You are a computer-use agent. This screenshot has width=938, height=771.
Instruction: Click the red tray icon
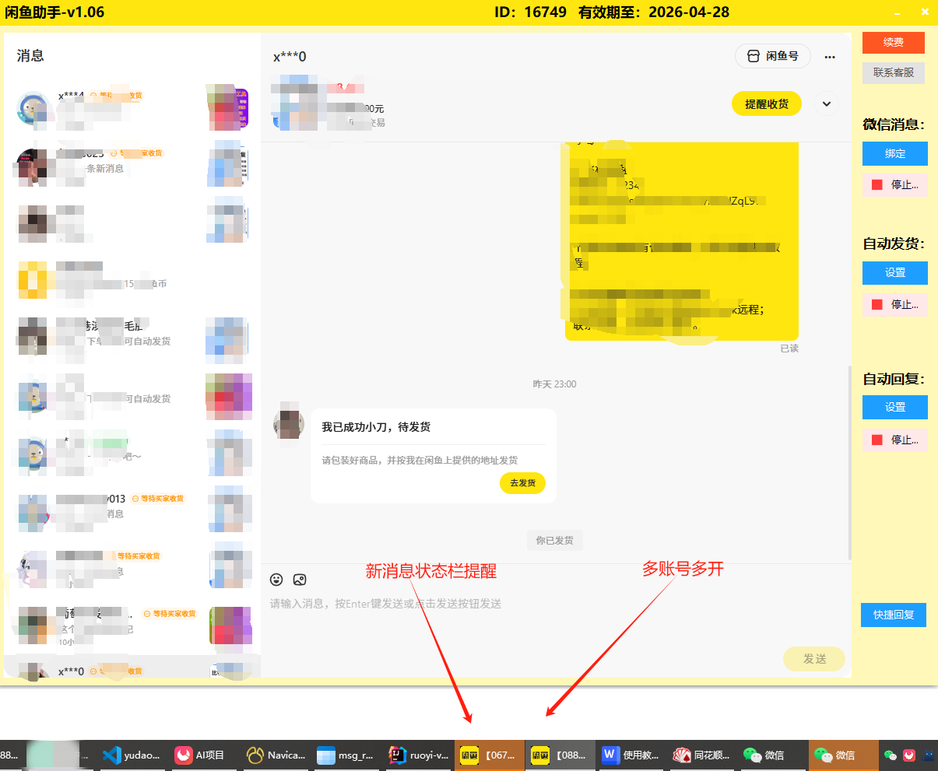[x=909, y=755]
